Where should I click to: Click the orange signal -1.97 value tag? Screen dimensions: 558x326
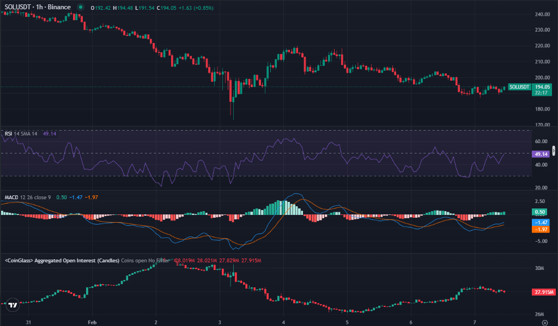[x=542, y=230]
